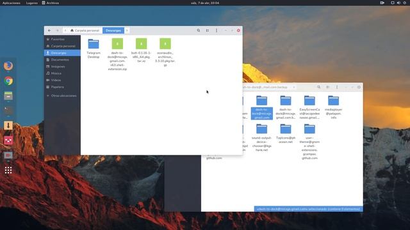Select Descargas in the sidebar
410x230 pixels.
(62, 53)
